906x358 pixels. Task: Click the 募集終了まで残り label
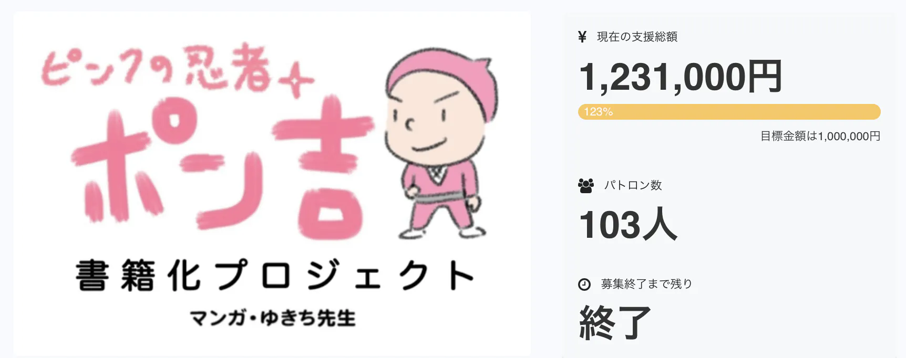point(646,284)
